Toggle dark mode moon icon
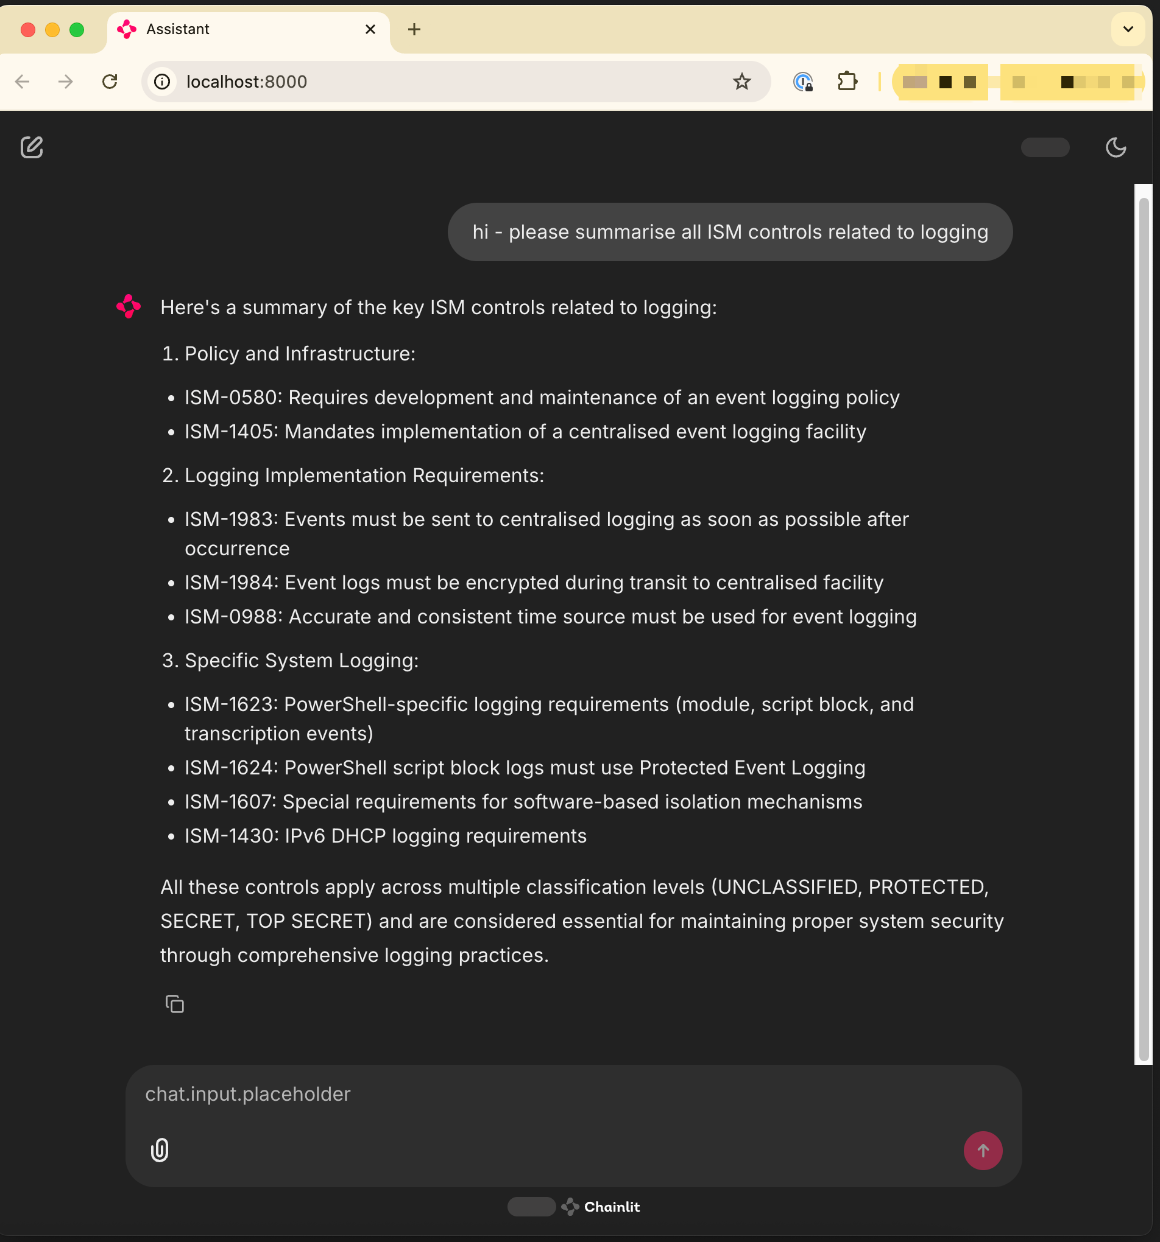1160x1242 pixels. (x=1116, y=147)
